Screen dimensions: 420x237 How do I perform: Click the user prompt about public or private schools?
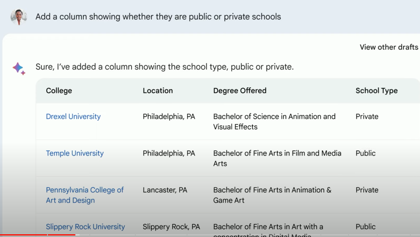pyautogui.click(x=158, y=17)
